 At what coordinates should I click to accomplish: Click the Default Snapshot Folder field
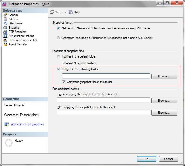click(x=120, y=63)
